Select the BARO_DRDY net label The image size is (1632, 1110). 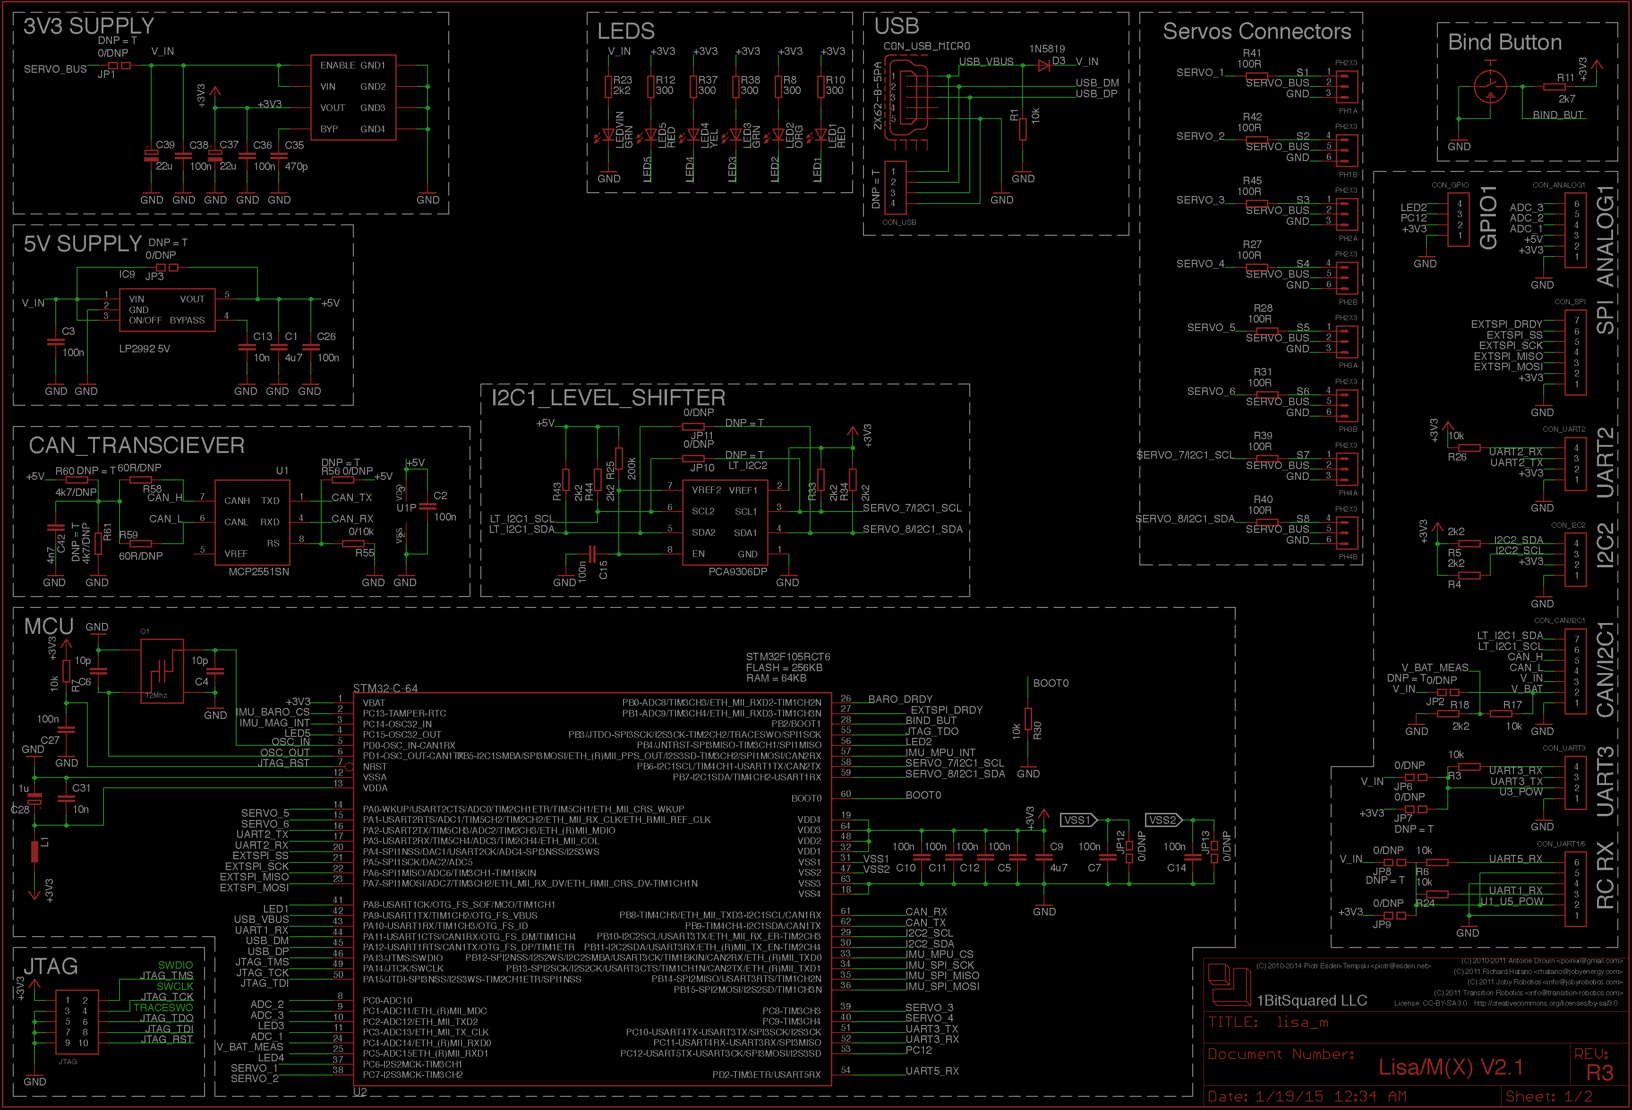(x=900, y=699)
